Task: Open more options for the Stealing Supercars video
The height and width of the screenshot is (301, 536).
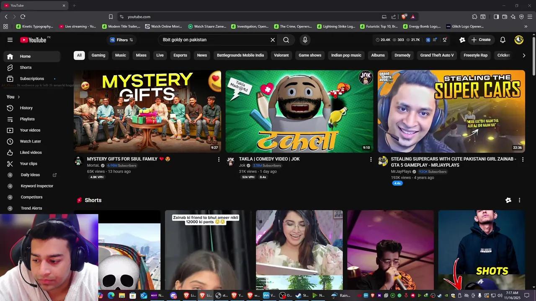Action: click(x=523, y=159)
